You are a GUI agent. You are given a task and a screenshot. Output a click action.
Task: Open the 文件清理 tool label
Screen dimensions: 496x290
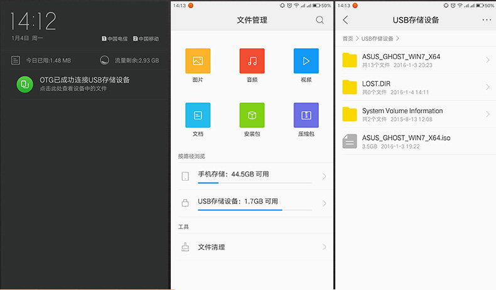212,247
